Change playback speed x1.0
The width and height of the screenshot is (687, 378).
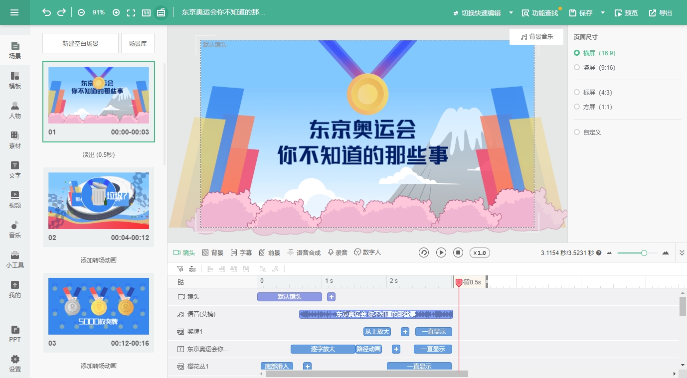480,252
